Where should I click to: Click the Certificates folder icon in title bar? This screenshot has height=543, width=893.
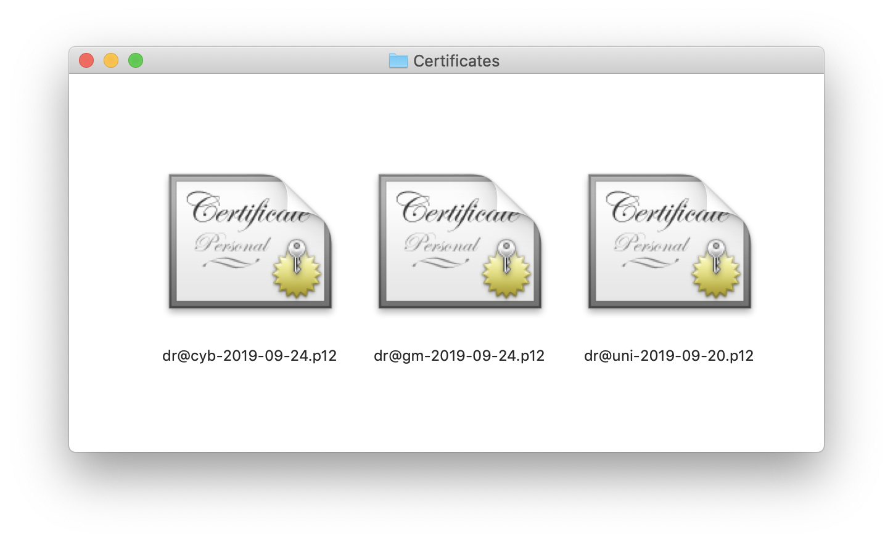click(x=398, y=60)
